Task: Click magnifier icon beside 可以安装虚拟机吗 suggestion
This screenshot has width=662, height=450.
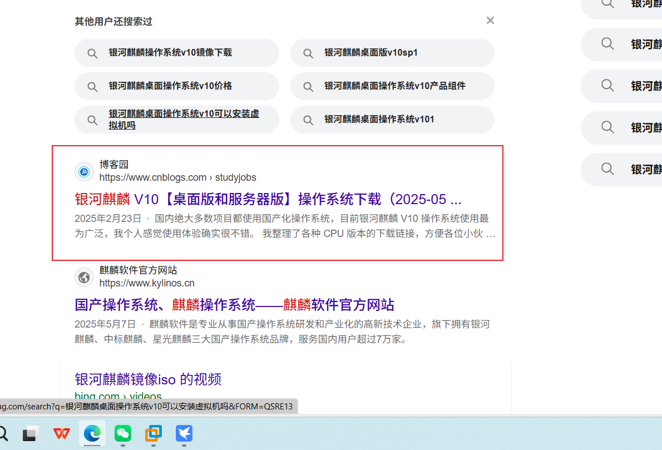Action: pyautogui.click(x=92, y=120)
